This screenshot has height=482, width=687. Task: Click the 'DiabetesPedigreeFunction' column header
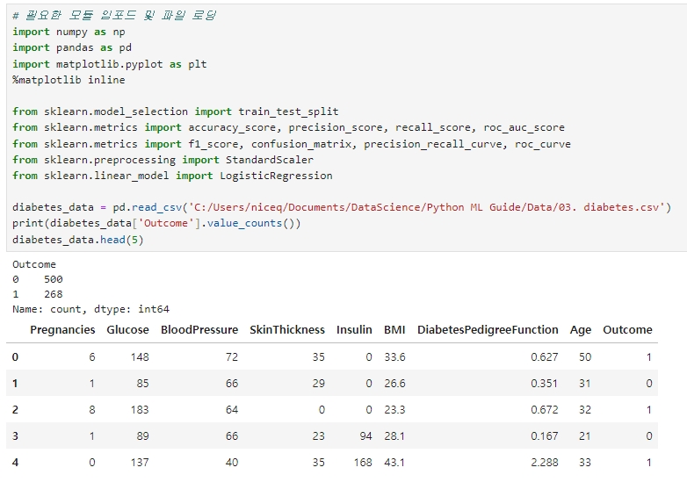coord(488,329)
